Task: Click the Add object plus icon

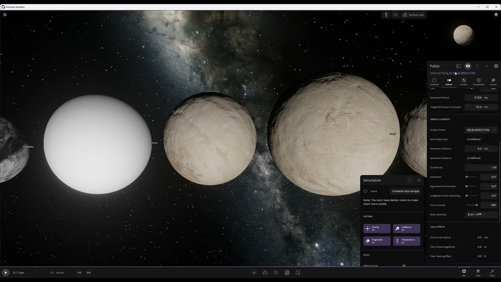Action: [254, 273]
